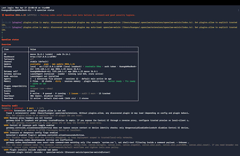This screenshot has height=156, width=240.
Task: Click the 'Probes' row label
Action: 7,89
